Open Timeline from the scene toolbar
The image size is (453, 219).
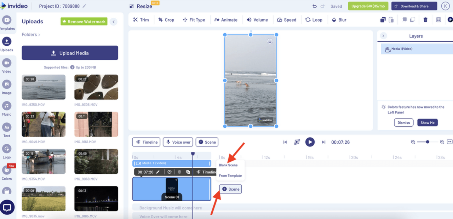click(207, 172)
